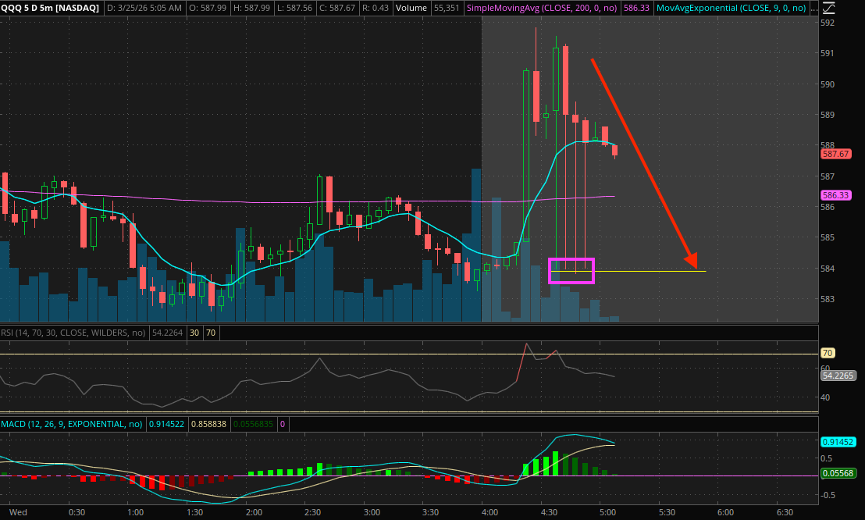Click the 585 price axis label
Screen dimensions: 865x520
click(x=828, y=238)
